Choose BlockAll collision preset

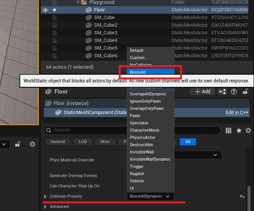point(150,72)
